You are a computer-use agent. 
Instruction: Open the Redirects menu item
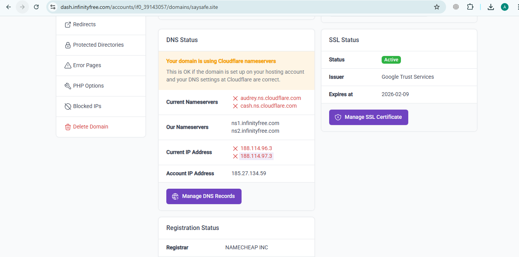[84, 25]
